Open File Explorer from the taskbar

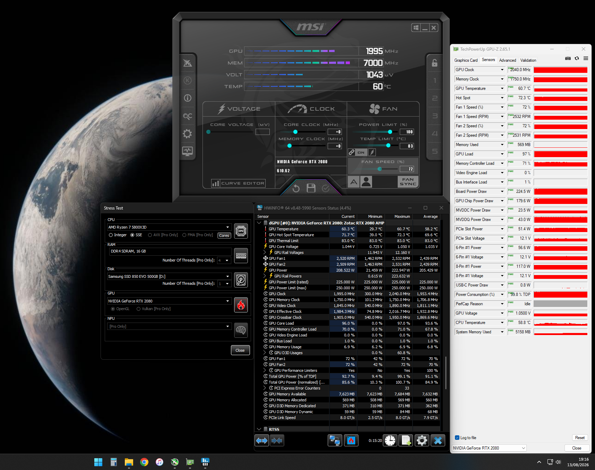[129, 462]
